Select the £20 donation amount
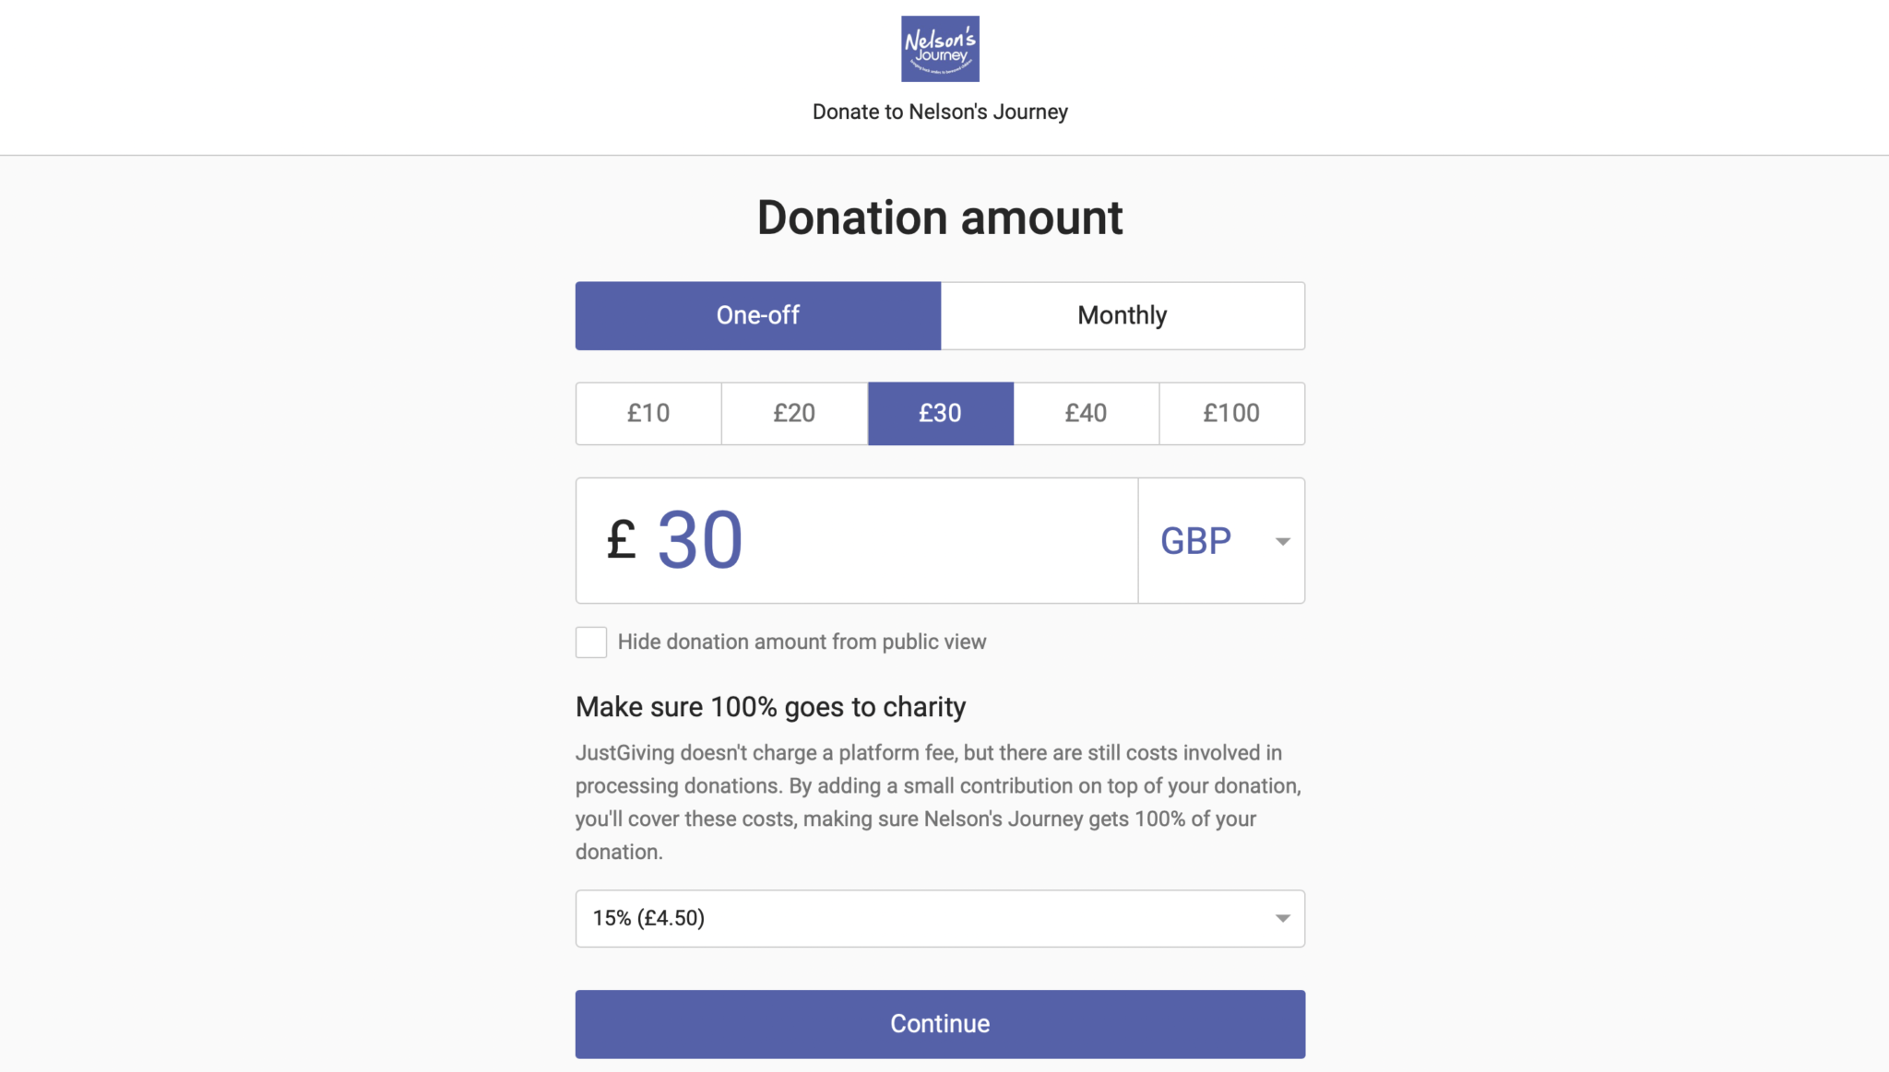The width and height of the screenshot is (1889, 1072). point(794,414)
